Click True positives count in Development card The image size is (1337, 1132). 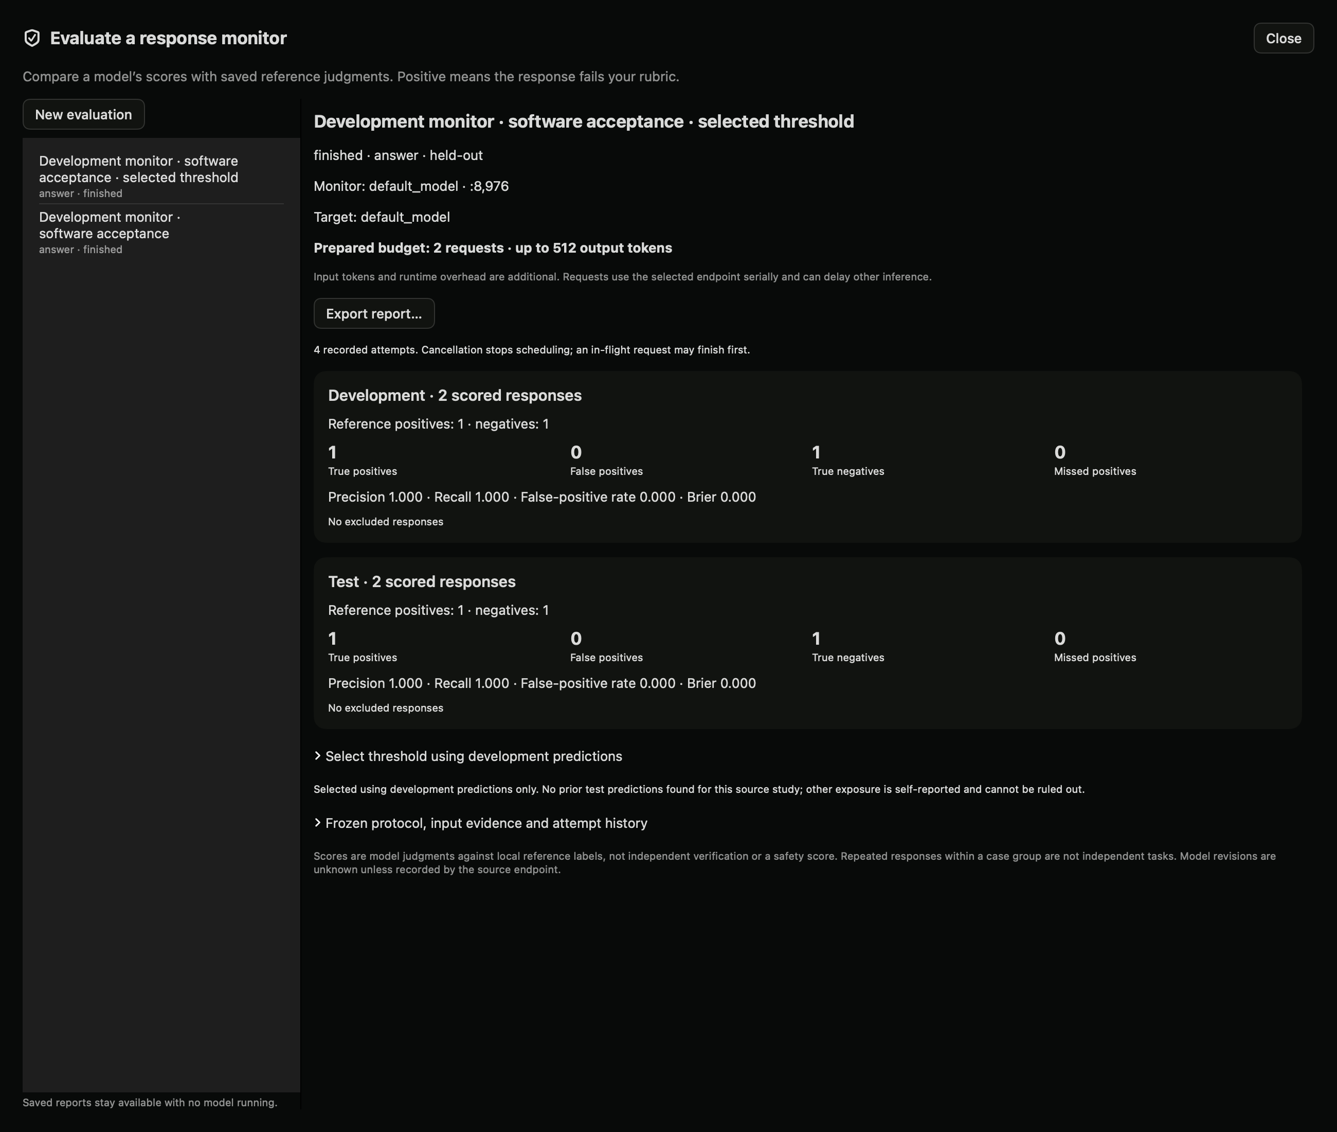332,452
